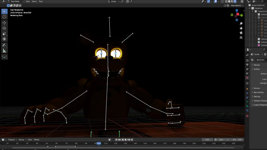Open the Armature data properties tab
The height and width of the screenshot is (150, 267).
click(247, 102)
